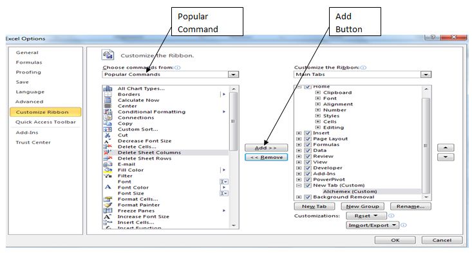Click the Format Cells icon
472x253 pixels.
tap(108, 199)
